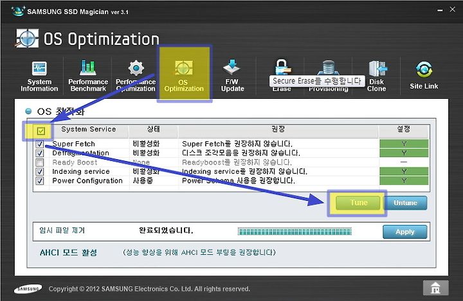Image resolution: width=463 pixels, height=301 pixels.
Task: Click the 권장 column header
Action: tap(278, 129)
